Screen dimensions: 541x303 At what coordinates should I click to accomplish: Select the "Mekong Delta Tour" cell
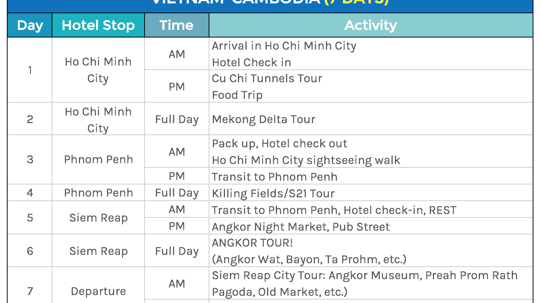pos(263,119)
